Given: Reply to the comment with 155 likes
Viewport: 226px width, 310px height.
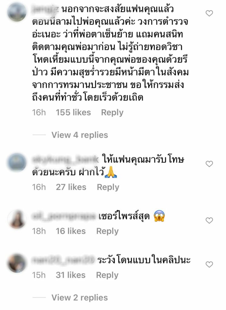Looking at the screenshot, I should [x=112, y=113].
